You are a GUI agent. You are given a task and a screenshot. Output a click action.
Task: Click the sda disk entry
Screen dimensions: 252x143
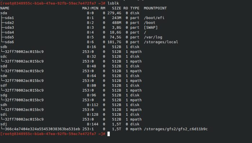4,13
